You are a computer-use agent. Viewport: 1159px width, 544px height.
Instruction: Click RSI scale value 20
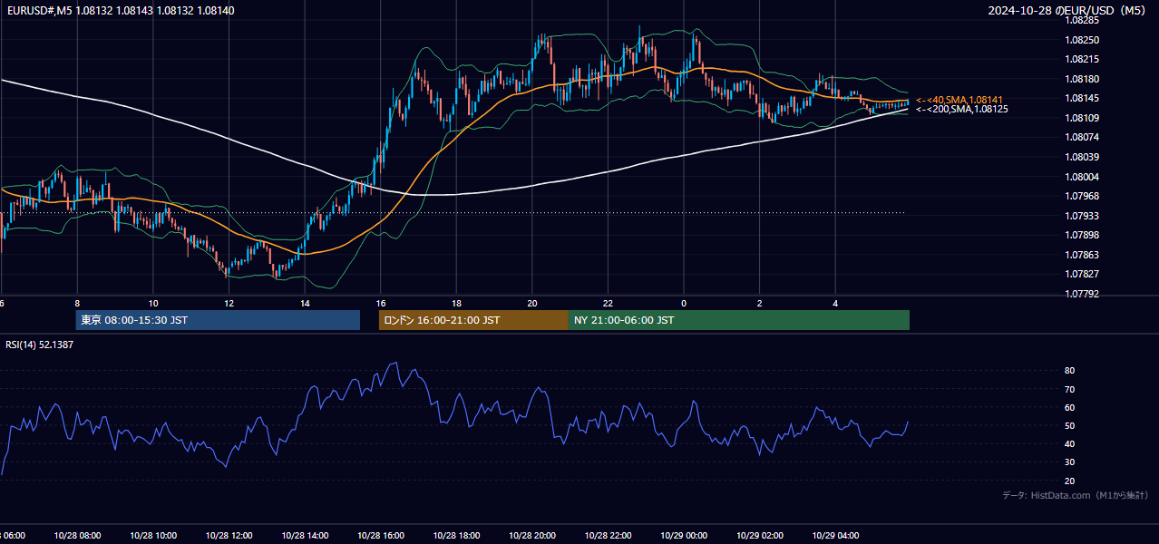click(1069, 481)
